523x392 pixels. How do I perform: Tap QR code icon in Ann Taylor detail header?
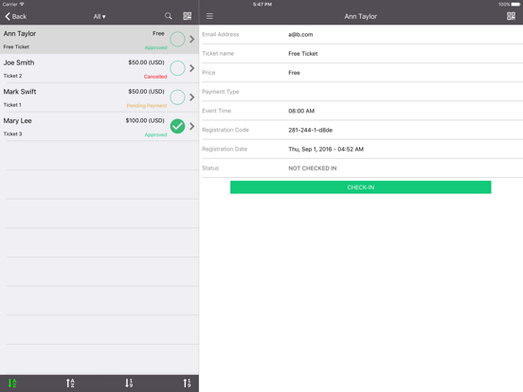tap(511, 16)
